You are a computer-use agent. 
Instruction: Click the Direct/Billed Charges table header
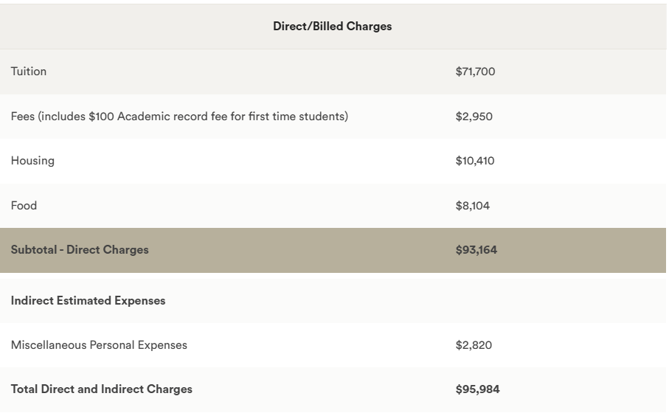(332, 27)
